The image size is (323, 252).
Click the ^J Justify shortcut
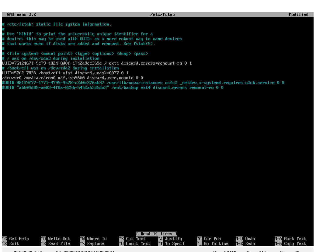click(x=170, y=239)
